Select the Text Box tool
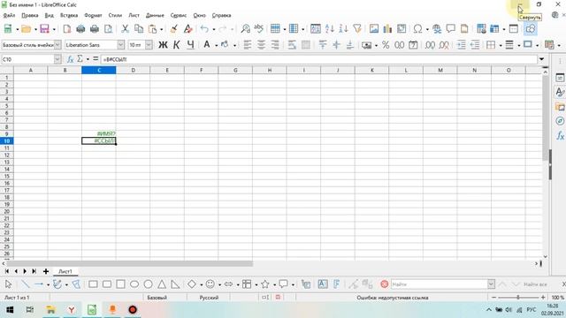This screenshot has height=318, width=566. point(323,284)
